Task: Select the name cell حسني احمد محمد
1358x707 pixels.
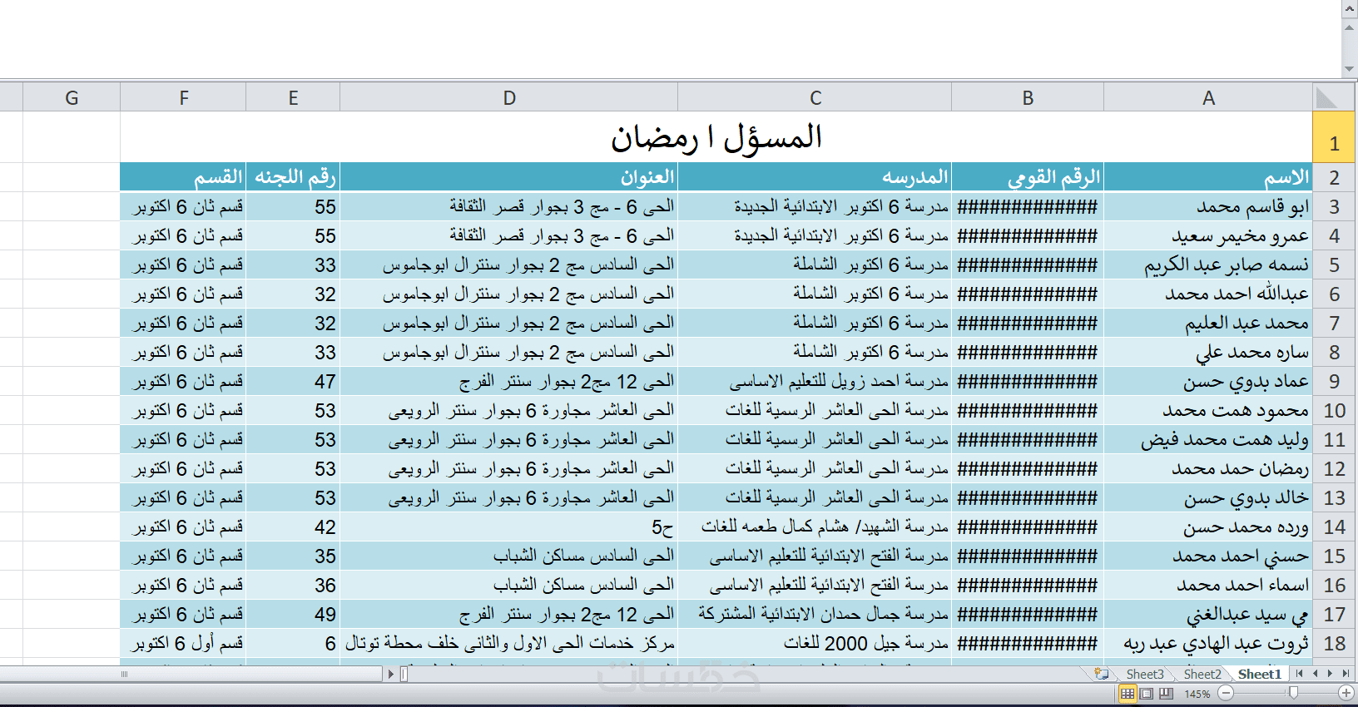Action: pos(1208,556)
